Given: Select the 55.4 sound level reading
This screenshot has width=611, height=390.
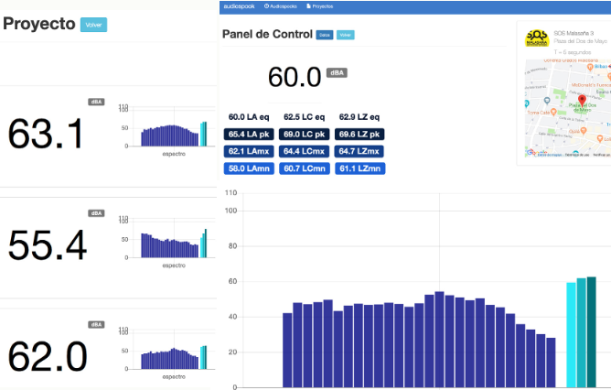Looking at the screenshot, I should point(48,245).
